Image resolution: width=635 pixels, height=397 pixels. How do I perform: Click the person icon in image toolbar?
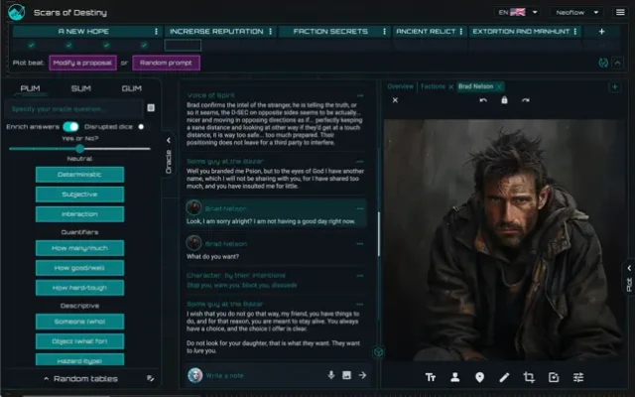(x=455, y=377)
